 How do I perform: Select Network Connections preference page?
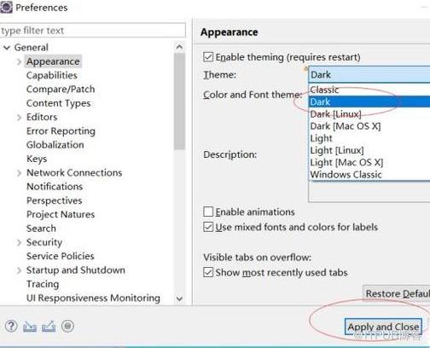pyautogui.click(x=74, y=173)
